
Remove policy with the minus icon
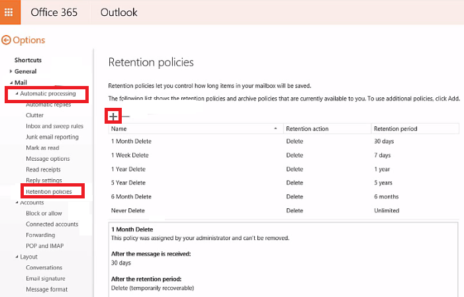pos(126,116)
